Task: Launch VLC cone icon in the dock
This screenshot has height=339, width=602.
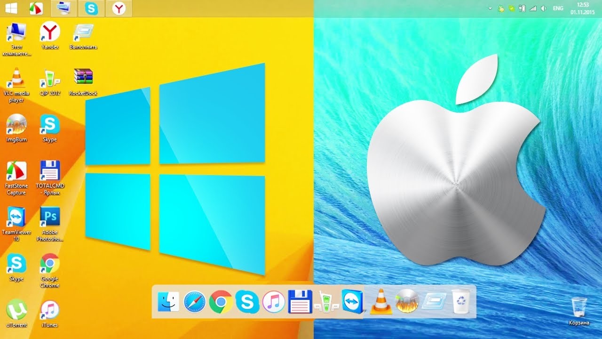Action: [x=381, y=302]
